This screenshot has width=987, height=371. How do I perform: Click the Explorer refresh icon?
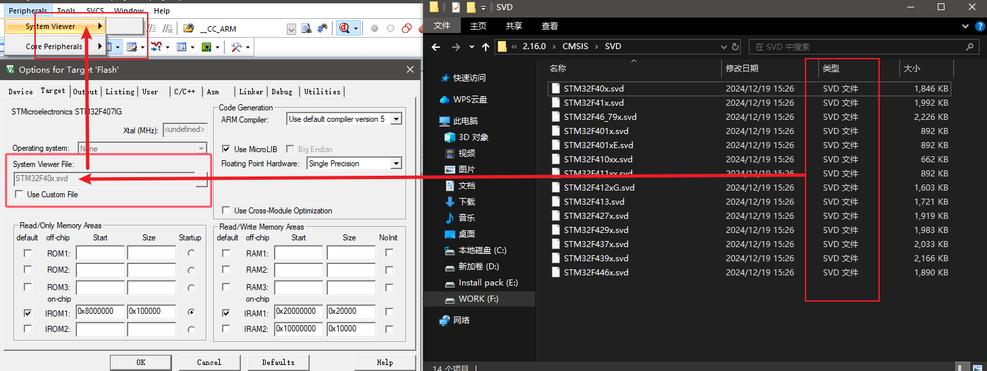[x=737, y=47]
